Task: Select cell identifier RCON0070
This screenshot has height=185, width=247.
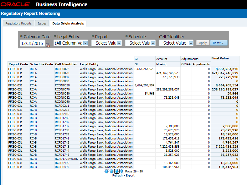Action: point(62,90)
